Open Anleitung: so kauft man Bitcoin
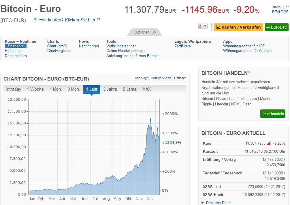290x205 pixels. click(x=132, y=56)
